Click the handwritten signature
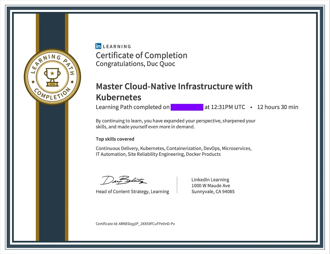Image resolution: width=330 pixels, height=254 pixels. click(124, 180)
